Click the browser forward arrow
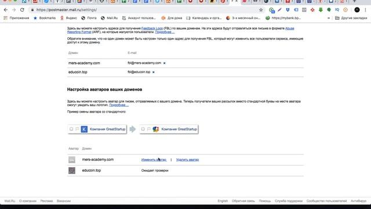The image size is (371, 209). click(14, 10)
